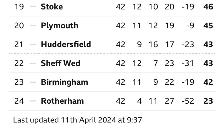Click Rotherham's goal difference of -52
Image resolution: width=224 pixels, height=126 pixels.
(x=188, y=101)
